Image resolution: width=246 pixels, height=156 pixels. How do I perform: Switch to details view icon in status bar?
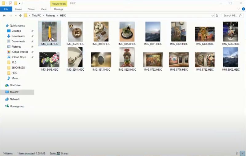(238, 153)
